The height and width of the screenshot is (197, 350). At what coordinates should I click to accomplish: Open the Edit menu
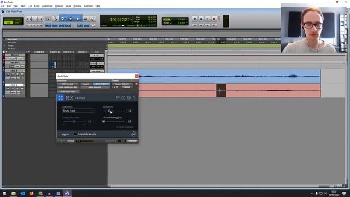click(9, 6)
